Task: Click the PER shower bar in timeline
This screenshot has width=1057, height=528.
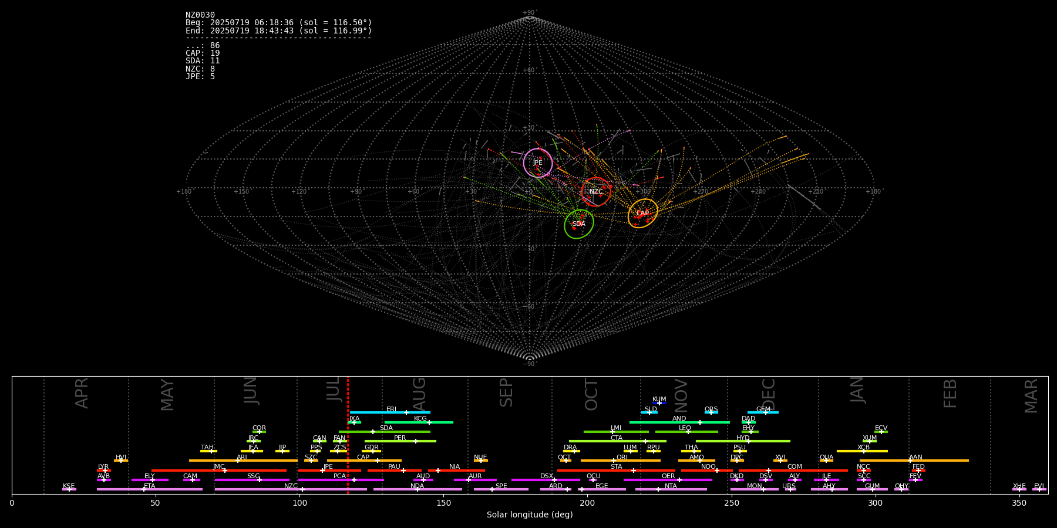Action: click(x=400, y=441)
